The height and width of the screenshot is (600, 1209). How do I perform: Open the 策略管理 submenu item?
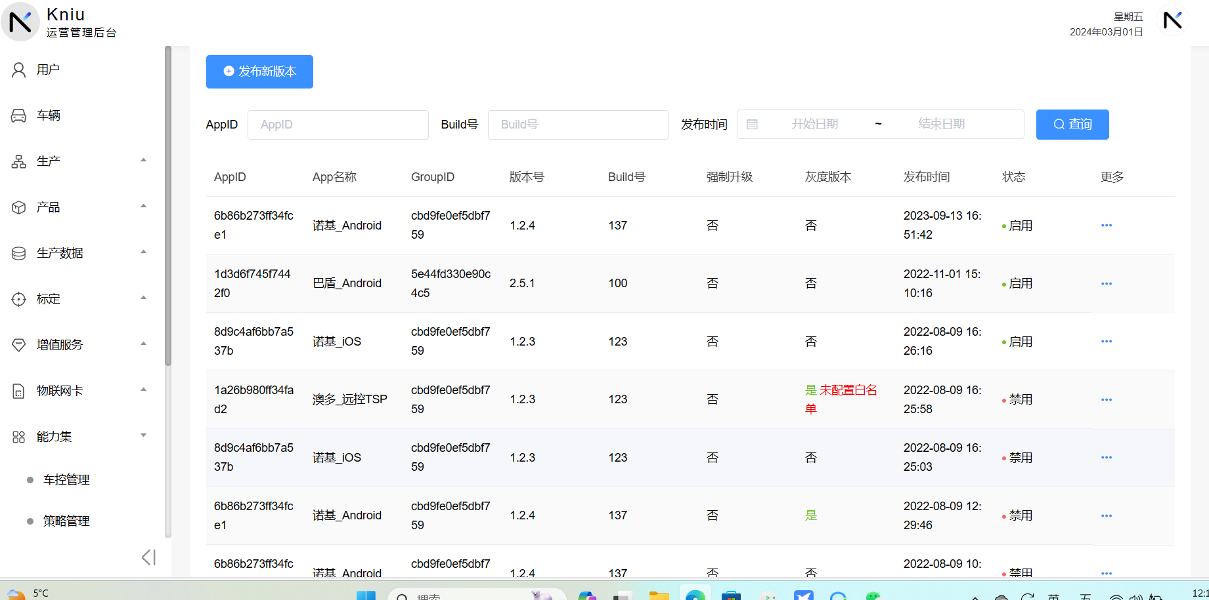[x=66, y=521]
